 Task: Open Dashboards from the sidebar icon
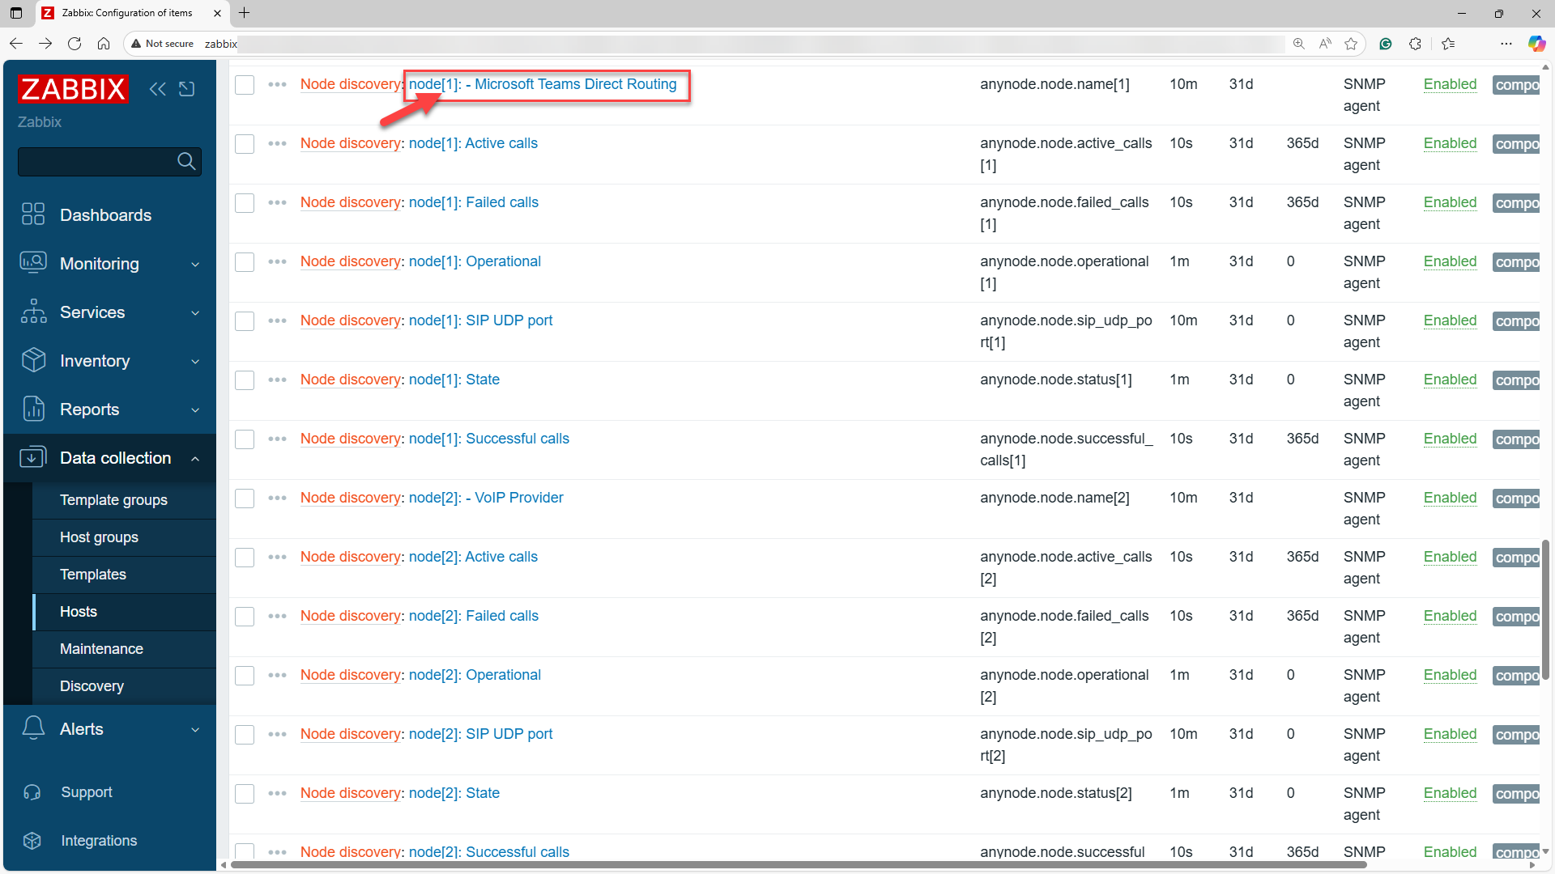pyautogui.click(x=33, y=214)
